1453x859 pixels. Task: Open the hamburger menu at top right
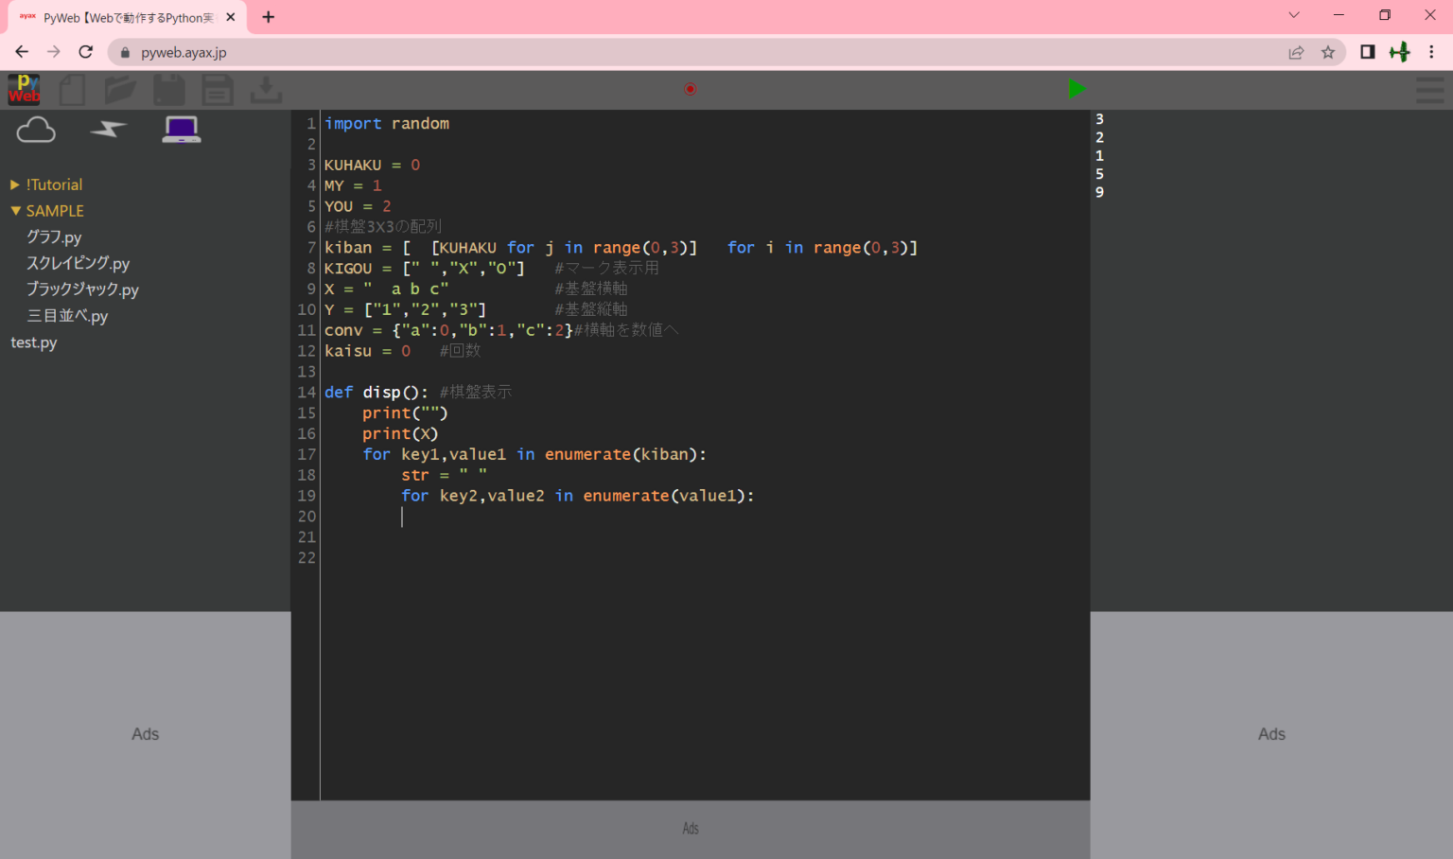[x=1429, y=91]
